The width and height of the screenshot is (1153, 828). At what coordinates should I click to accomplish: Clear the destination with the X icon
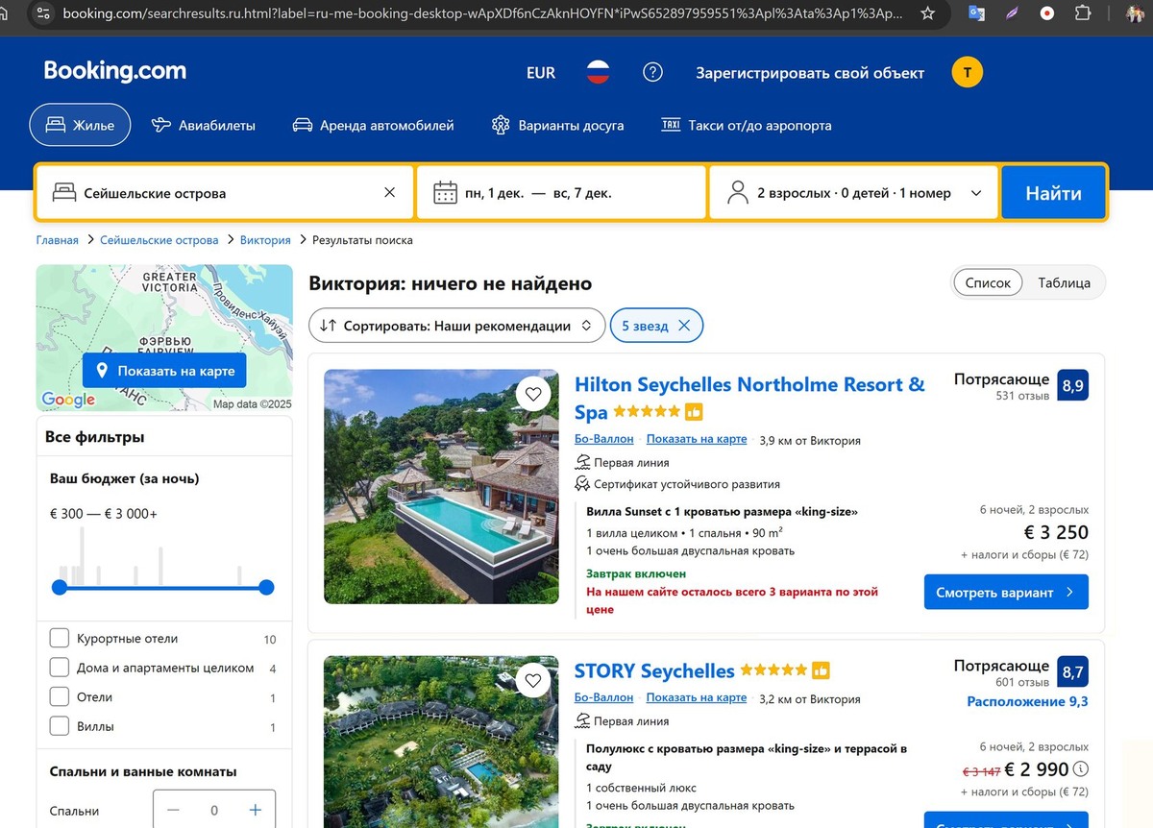pyautogui.click(x=389, y=192)
